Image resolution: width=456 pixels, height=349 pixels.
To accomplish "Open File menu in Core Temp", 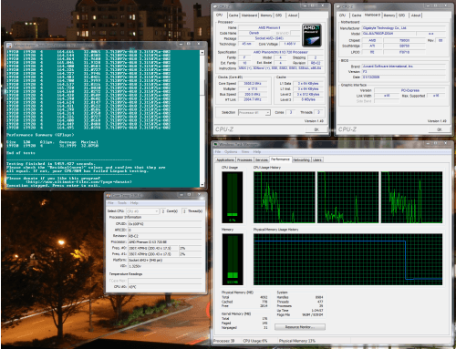I will click(110, 203).
